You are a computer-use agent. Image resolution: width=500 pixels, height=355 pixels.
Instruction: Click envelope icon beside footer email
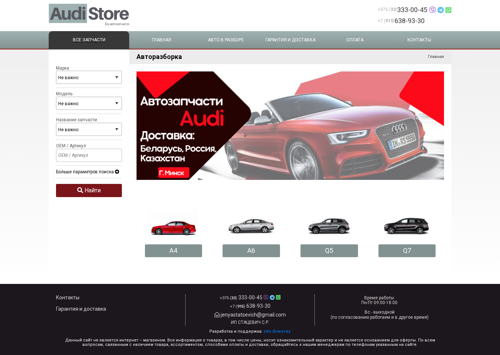click(x=217, y=315)
